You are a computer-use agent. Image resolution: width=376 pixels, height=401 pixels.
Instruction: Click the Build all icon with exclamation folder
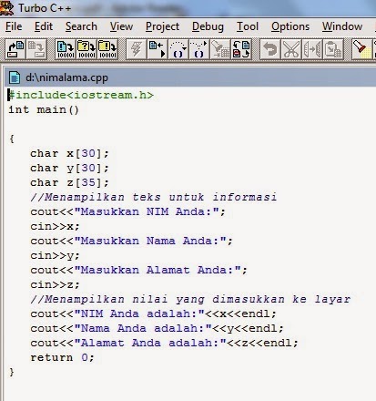107,49
